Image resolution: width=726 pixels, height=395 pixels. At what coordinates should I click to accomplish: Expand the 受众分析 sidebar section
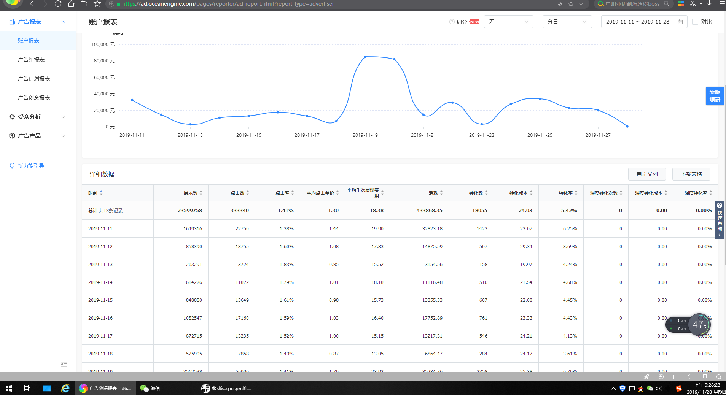coord(37,117)
